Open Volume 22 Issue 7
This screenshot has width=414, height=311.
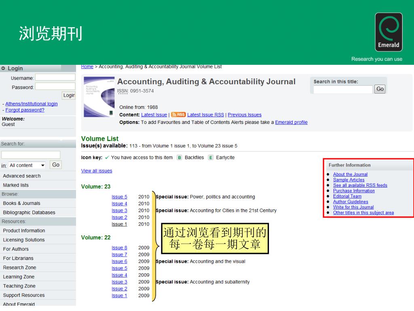(x=119, y=255)
